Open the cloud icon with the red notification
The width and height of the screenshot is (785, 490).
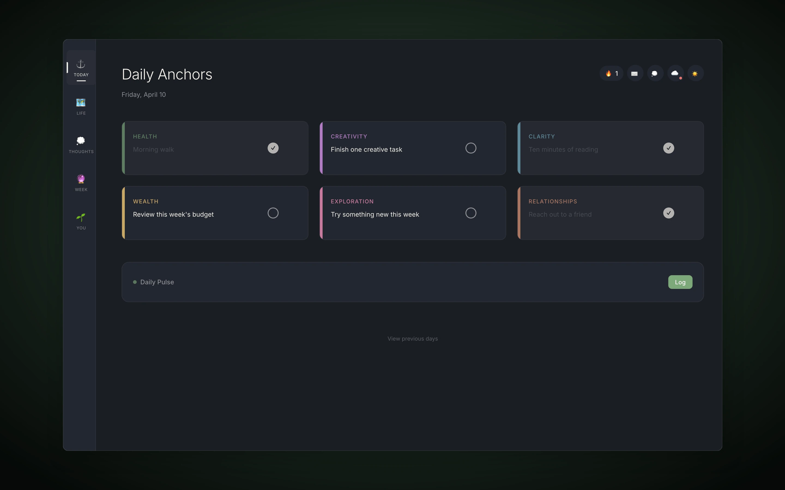[x=675, y=73]
